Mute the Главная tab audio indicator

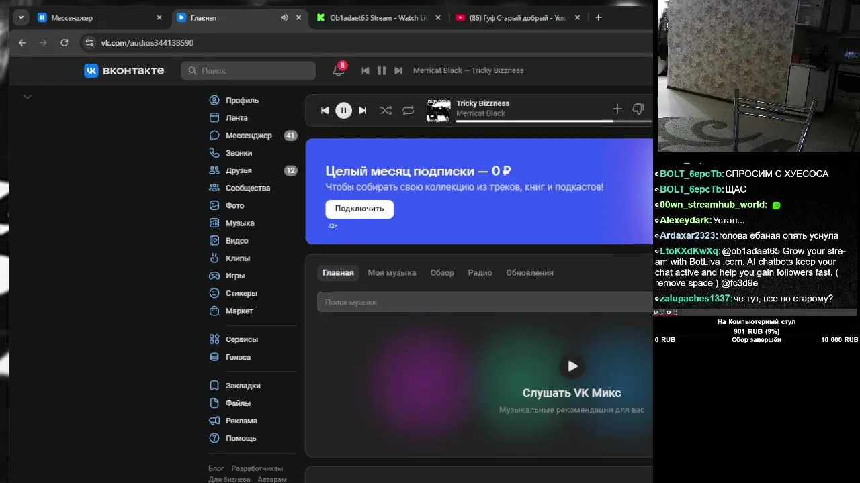(x=284, y=18)
